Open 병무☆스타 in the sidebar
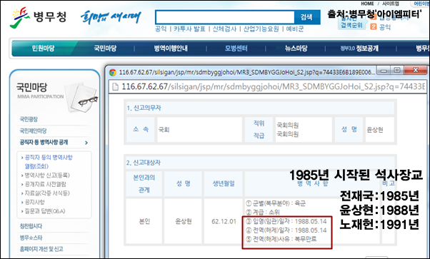This screenshot has height=259, width=430. point(31,238)
